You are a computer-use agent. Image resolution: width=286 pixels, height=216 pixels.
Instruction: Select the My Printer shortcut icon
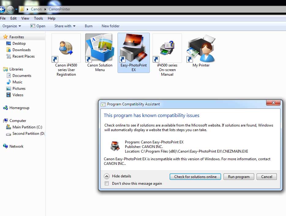[201, 48]
